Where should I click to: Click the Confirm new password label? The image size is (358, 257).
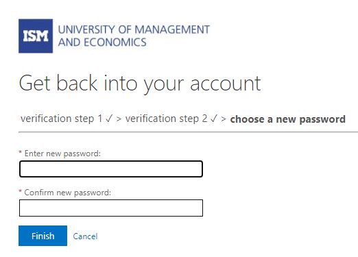click(x=67, y=193)
